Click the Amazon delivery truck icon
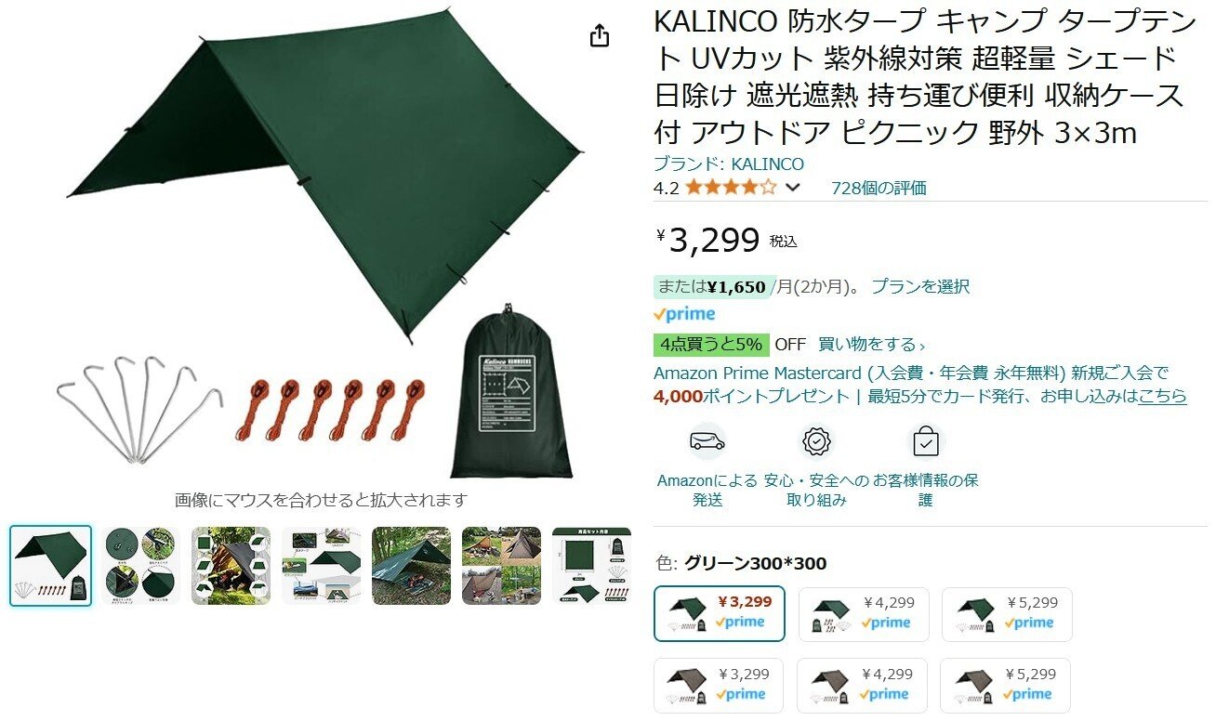Viewport: 1229px width, 721px height. pyautogui.click(x=707, y=442)
